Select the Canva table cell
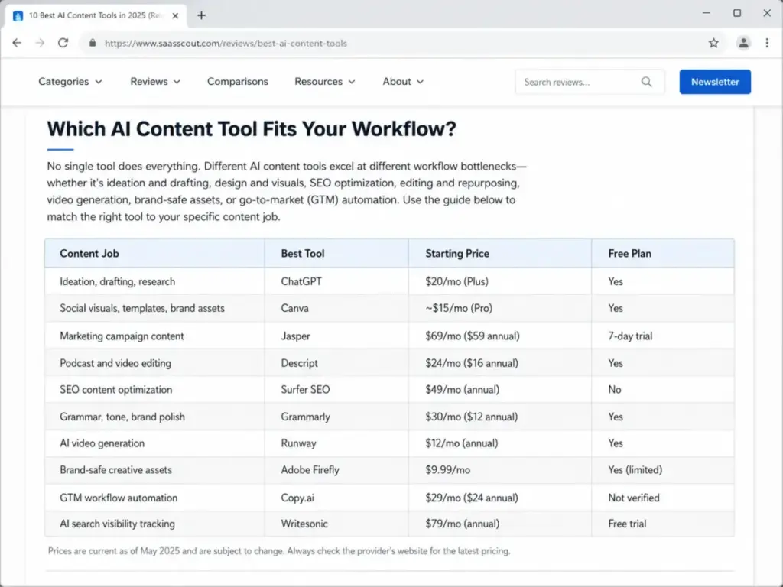Image resolution: width=783 pixels, height=587 pixels. click(x=336, y=308)
